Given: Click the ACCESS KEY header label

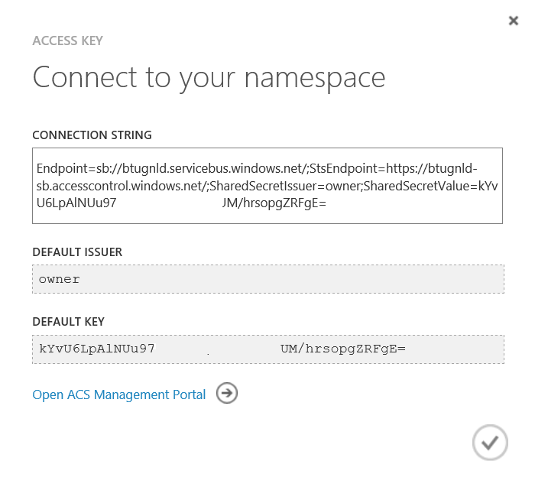Looking at the screenshot, I should coord(67,41).
